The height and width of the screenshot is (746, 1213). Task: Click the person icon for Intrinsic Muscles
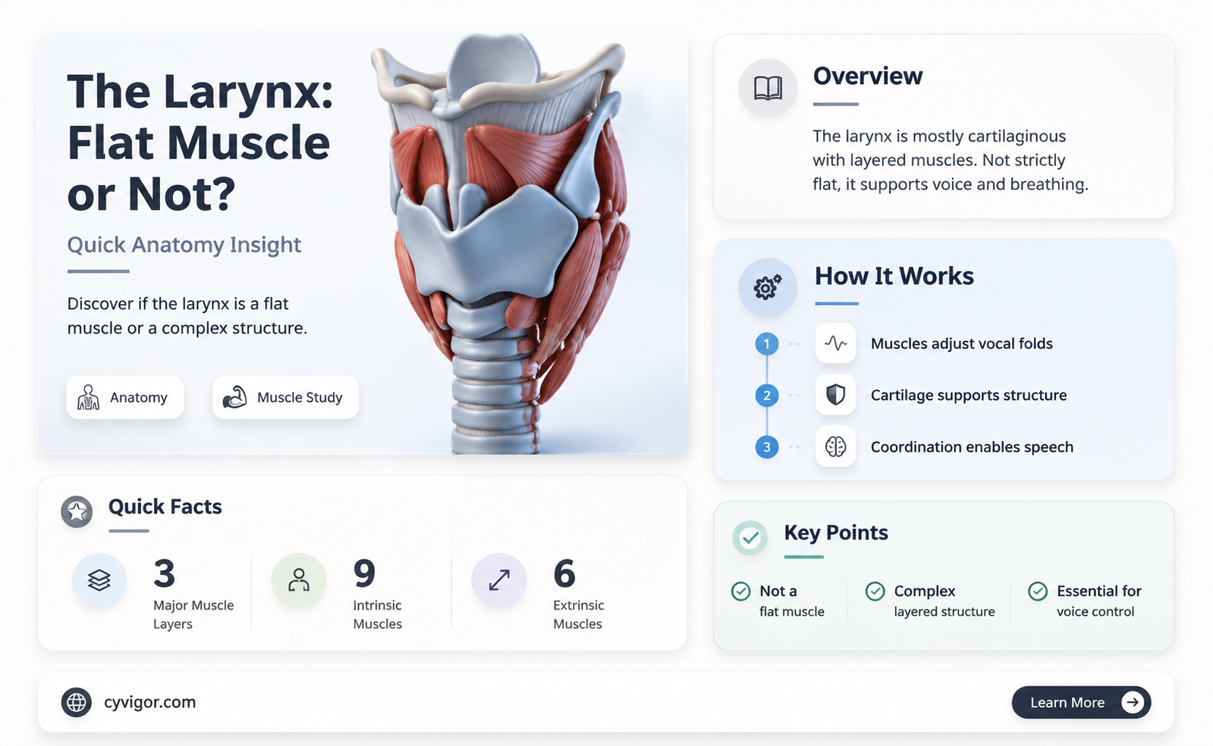pos(299,580)
